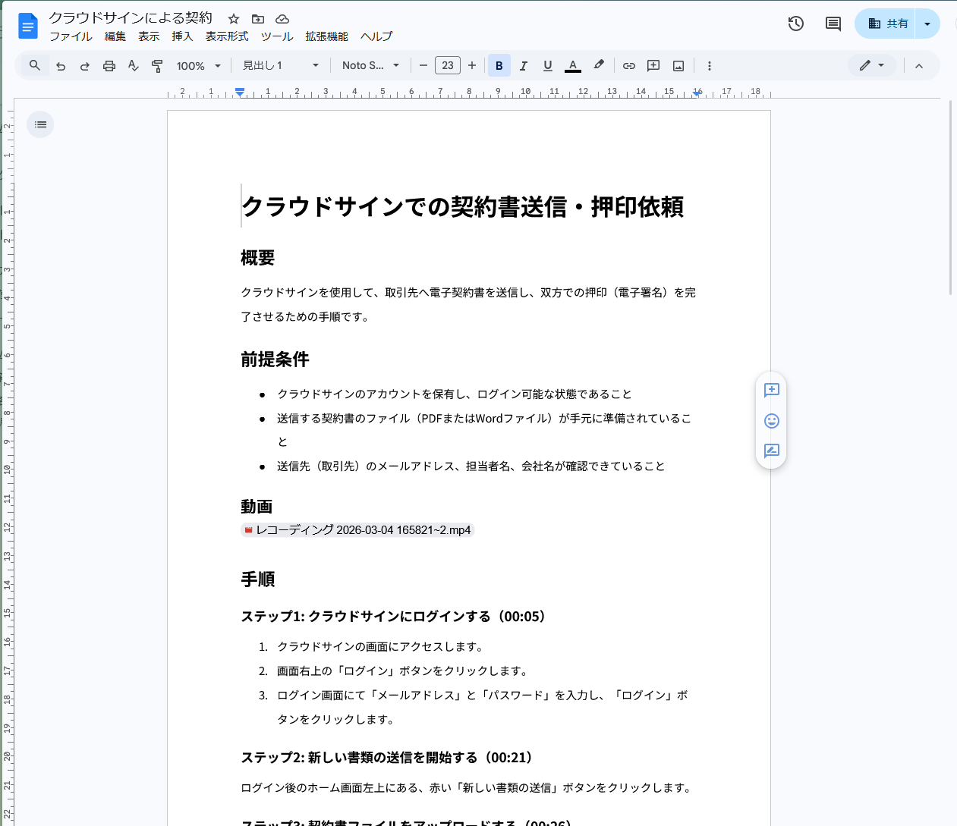Open the 表示形式 menu
Viewport: 957px width, 826px height.
point(227,36)
